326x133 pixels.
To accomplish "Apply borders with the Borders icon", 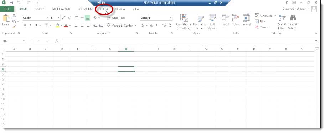I will (x=46, y=26).
